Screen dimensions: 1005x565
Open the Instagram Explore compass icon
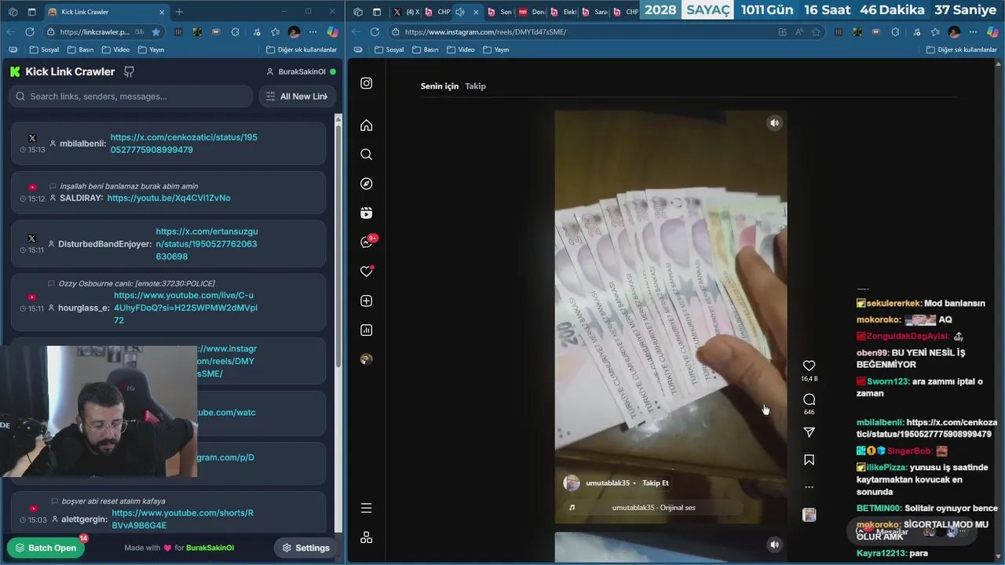point(366,184)
